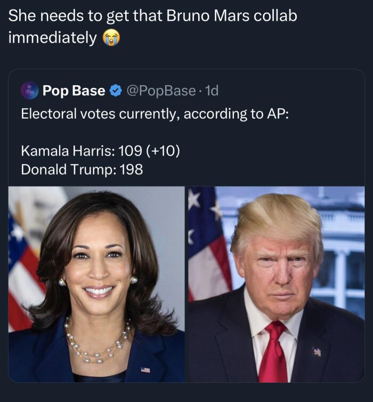Click the 'Electoral votes currently' quoted text
Viewport: 373px width, 402px height.
coord(155,113)
